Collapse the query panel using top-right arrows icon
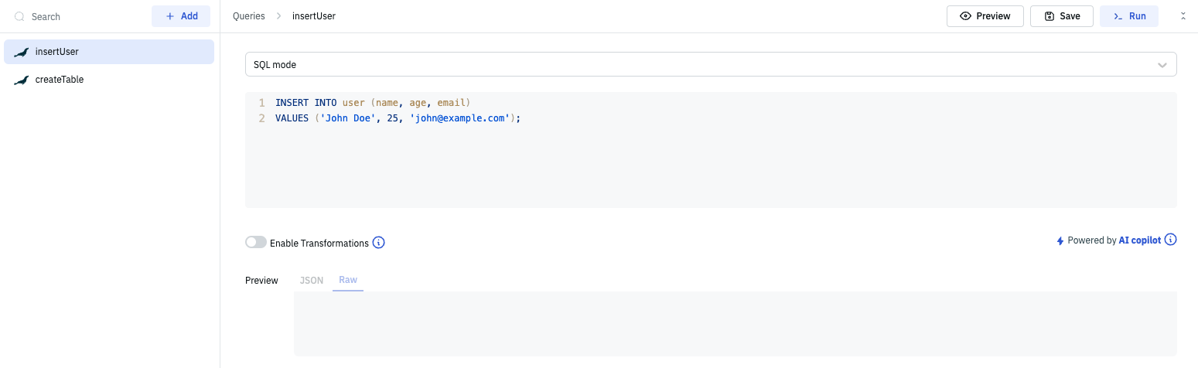 click(x=1183, y=16)
